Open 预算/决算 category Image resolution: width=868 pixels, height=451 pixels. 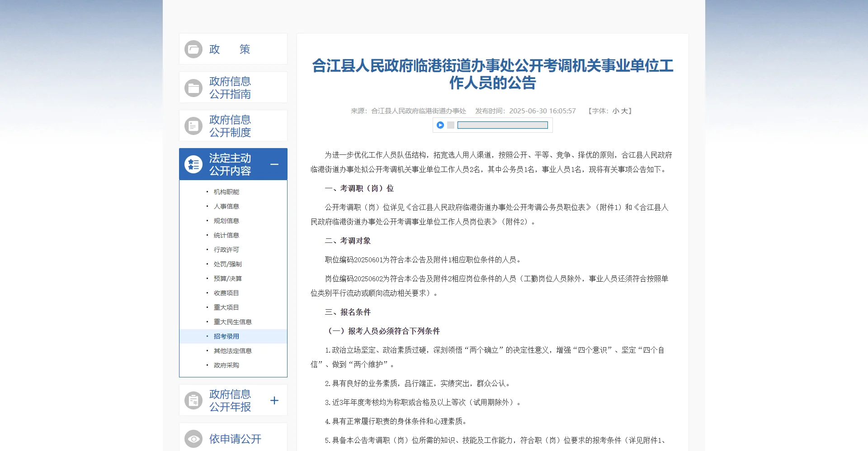228,279
